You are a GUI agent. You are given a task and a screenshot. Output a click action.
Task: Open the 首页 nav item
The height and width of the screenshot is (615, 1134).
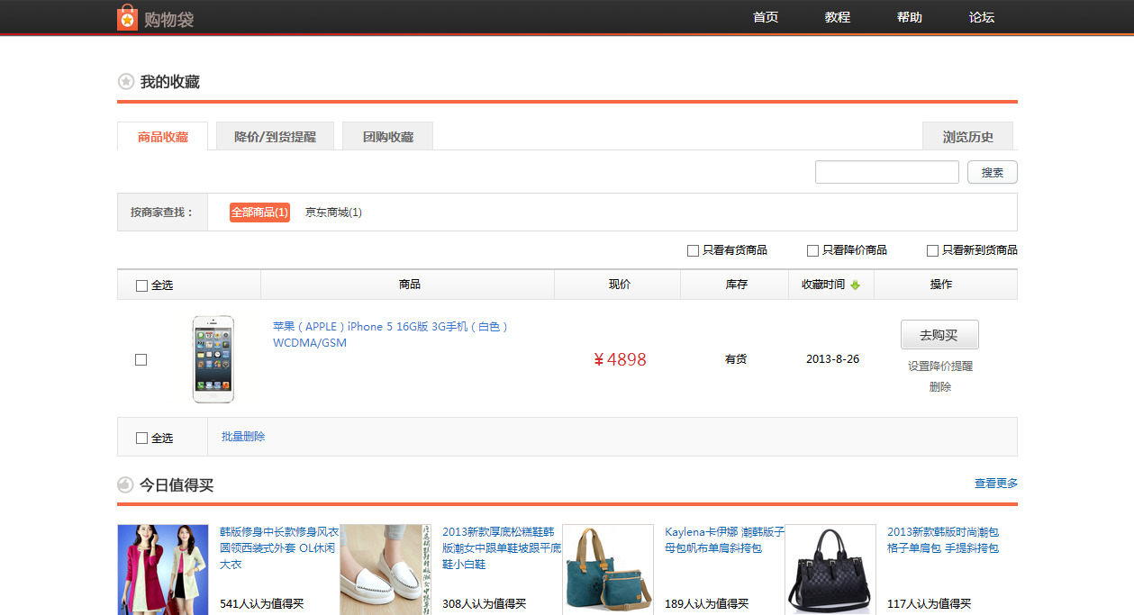[x=766, y=17]
